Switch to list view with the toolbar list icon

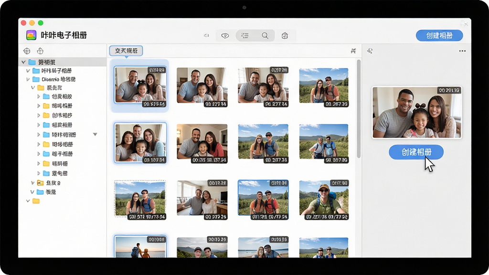click(x=245, y=35)
